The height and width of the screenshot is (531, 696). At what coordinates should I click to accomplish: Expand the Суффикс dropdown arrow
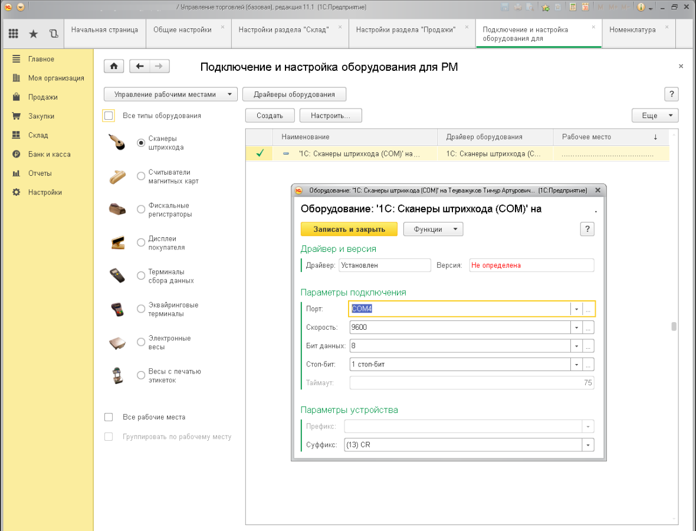pyautogui.click(x=587, y=445)
